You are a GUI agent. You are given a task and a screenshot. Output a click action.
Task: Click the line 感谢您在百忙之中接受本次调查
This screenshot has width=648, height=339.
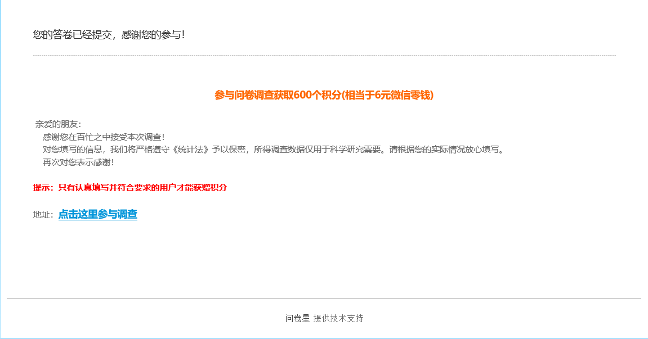point(104,137)
